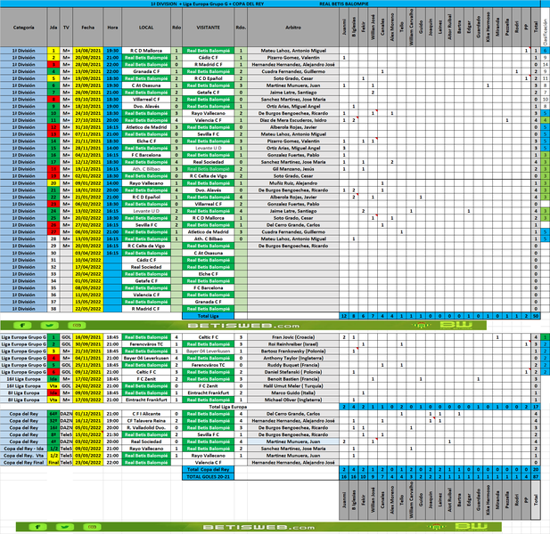
Task: Open BETISWEB.com link in banner below Total Liga
Action: click(x=243, y=326)
